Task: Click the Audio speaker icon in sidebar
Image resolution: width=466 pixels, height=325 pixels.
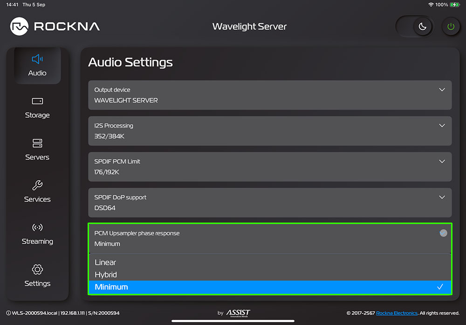Action: tap(37, 59)
